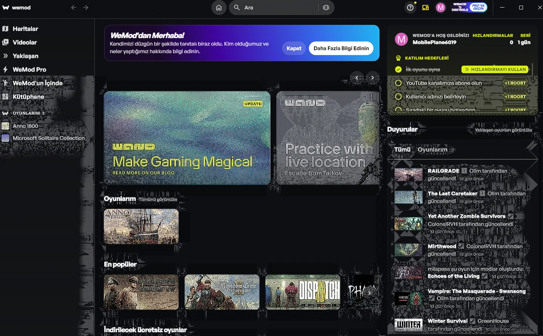The image size is (543, 336).
Task: Dismiss the welcome banner with Kapat
Action: pyautogui.click(x=294, y=48)
